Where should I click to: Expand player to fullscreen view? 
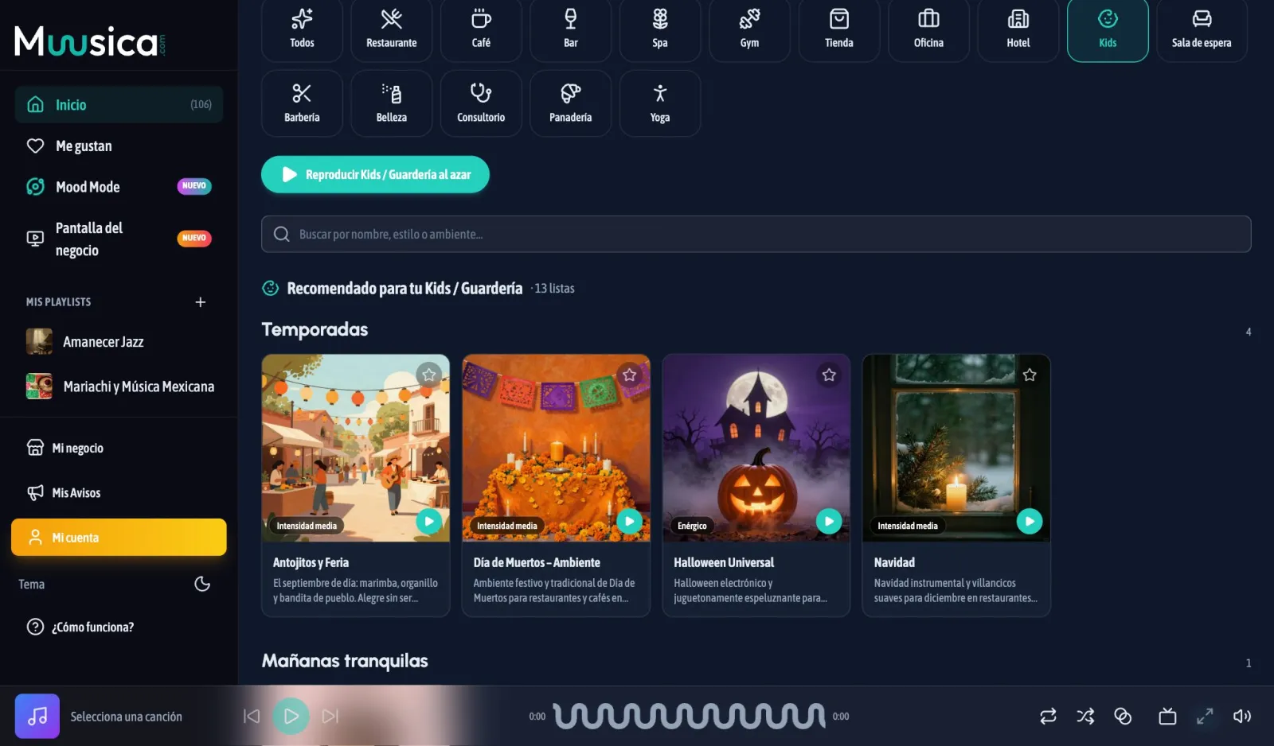[x=1205, y=716]
